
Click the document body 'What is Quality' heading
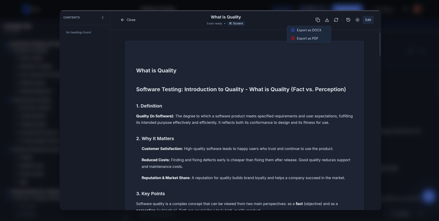tap(156, 70)
